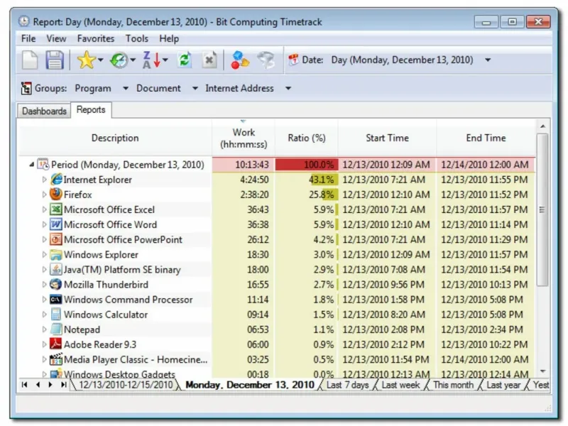
Task: Switch to the This month tab
Action: pos(454,385)
